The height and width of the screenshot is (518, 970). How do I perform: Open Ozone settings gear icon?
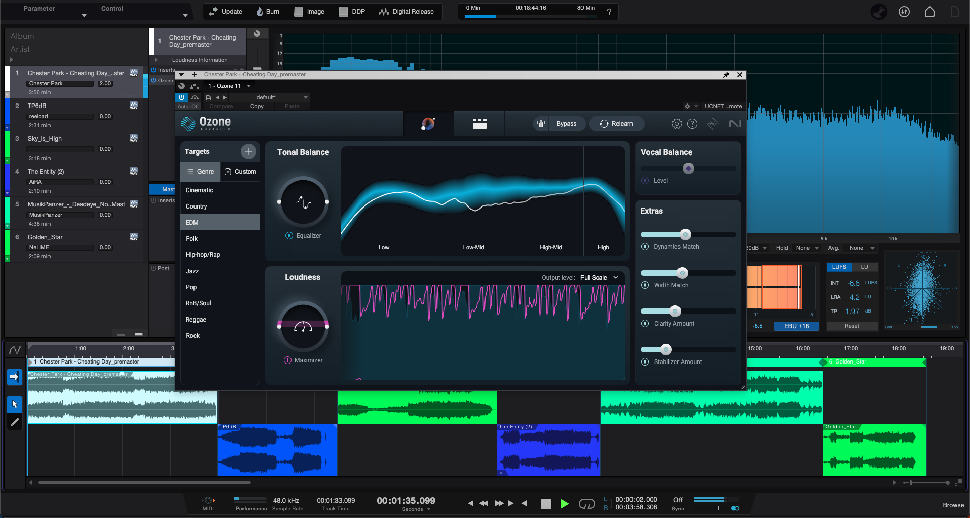[x=677, y=124]
